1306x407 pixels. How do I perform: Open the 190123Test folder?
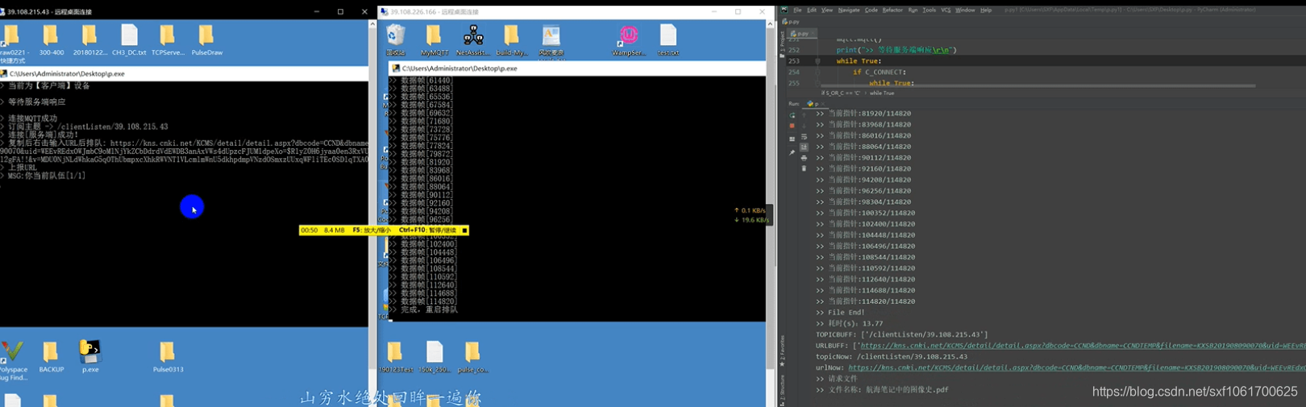click(395, 357)
